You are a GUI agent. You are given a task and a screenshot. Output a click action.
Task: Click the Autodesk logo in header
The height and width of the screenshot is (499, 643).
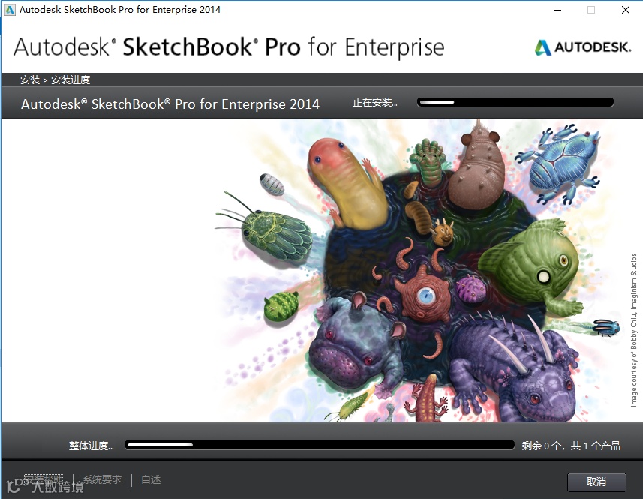click(x=583, y=47)
